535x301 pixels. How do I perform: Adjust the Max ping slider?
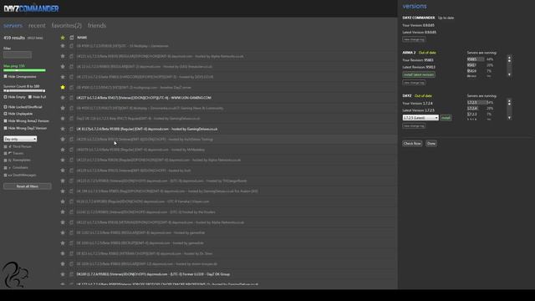tap(24, 70)
